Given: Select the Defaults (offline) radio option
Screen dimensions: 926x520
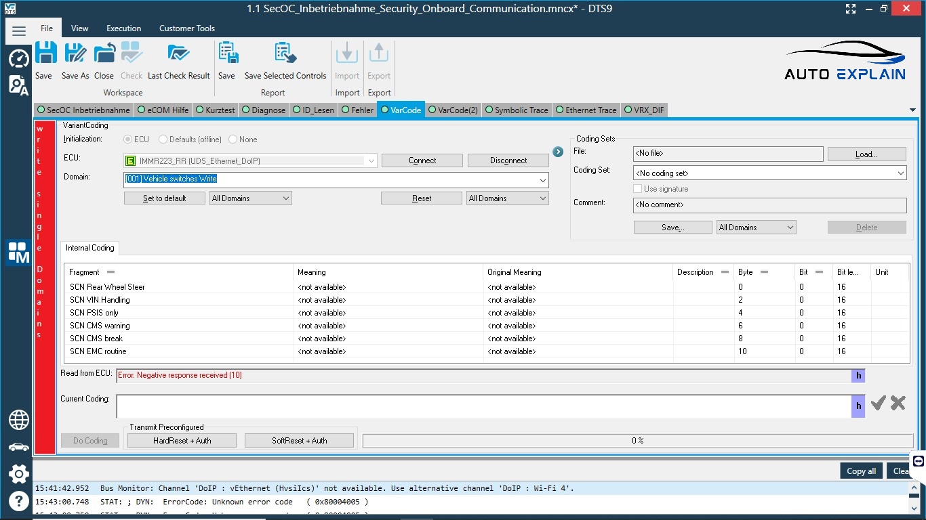Looking at the screenshot, I should (163, 139).
